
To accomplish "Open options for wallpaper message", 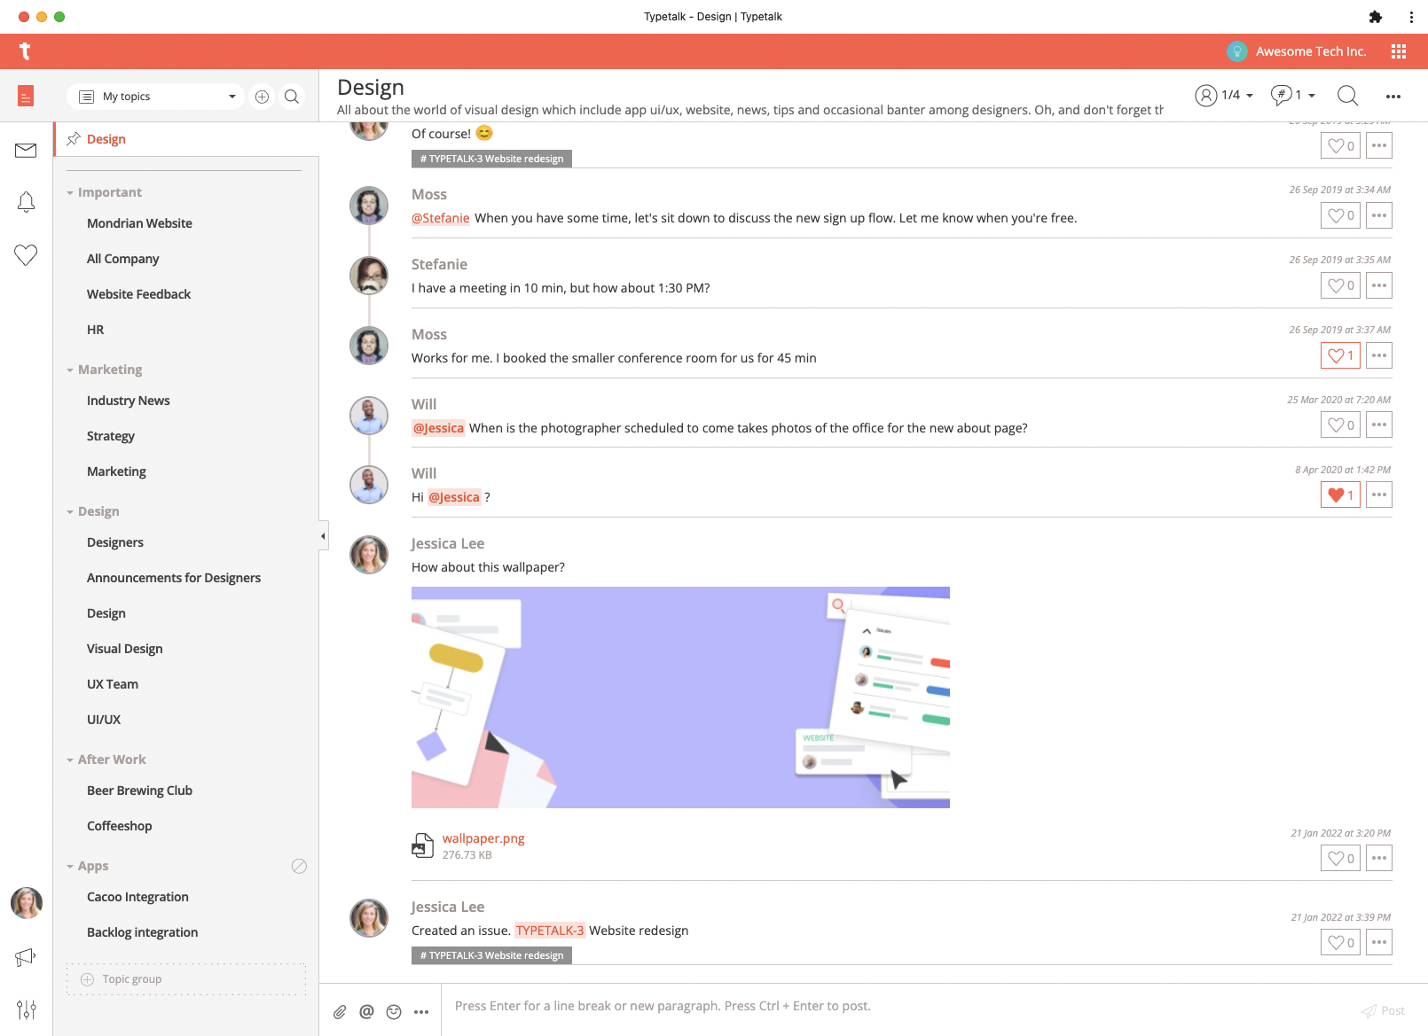I will point(1378,858).
